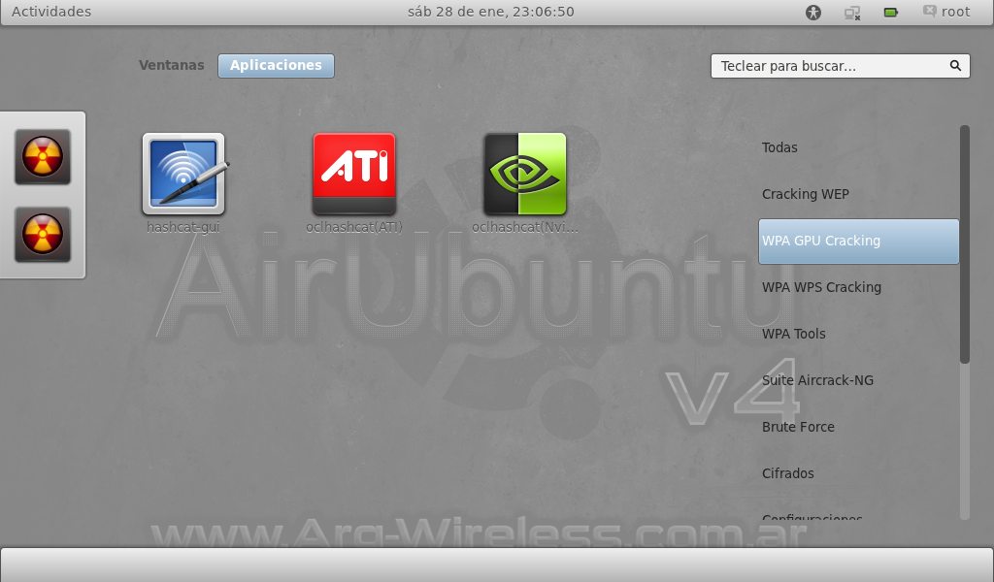Choose the WPA Tools category

click(x=794, y=334)
